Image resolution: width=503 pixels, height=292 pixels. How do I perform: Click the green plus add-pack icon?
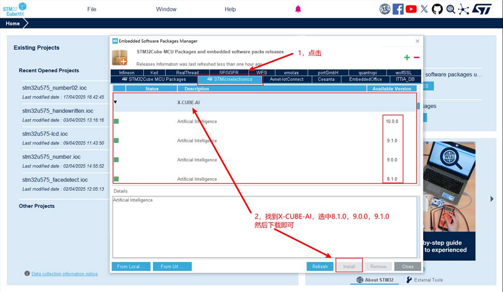coord(407,57)
